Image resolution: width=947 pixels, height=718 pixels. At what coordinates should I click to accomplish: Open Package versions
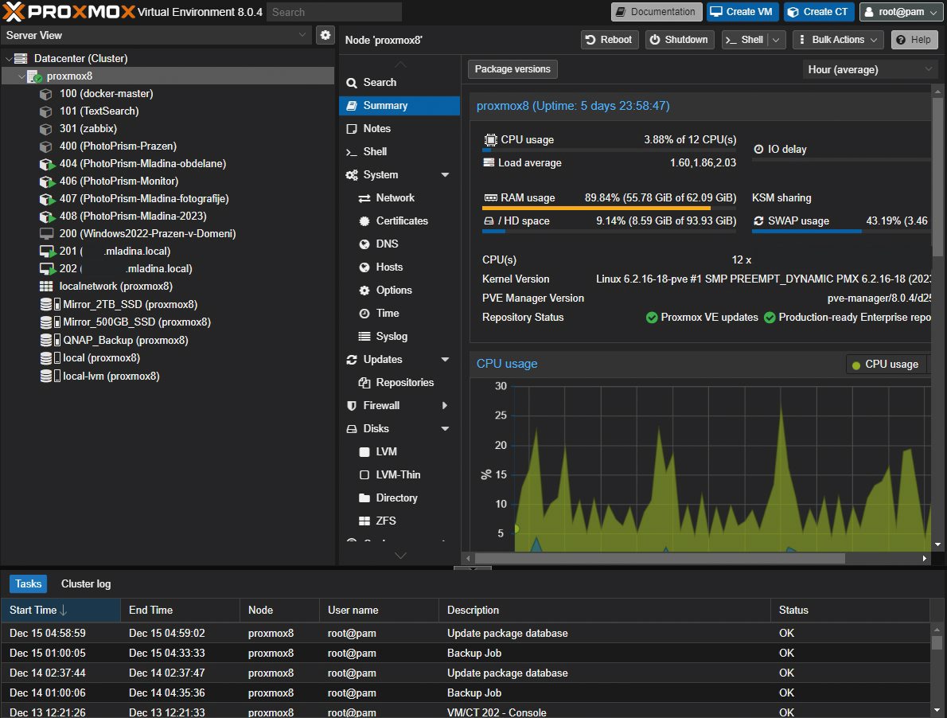click(x=512, y=69)
